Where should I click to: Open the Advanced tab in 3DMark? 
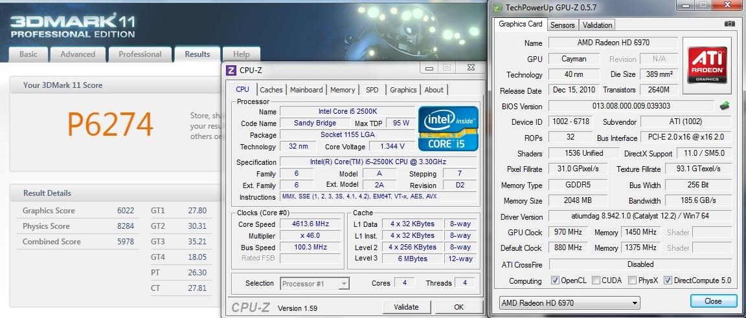78,54
